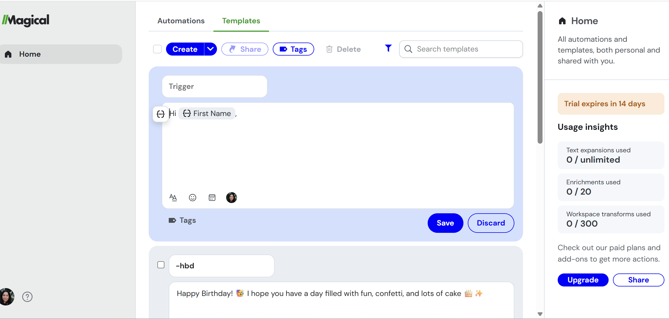Viewport: 669px width, 319px height.
Task: Click into the Trigger input field
Action: point(215,86)
